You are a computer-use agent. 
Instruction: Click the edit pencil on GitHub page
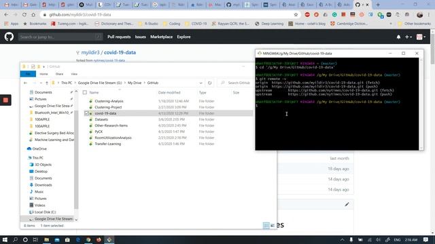tap(347, 205)
